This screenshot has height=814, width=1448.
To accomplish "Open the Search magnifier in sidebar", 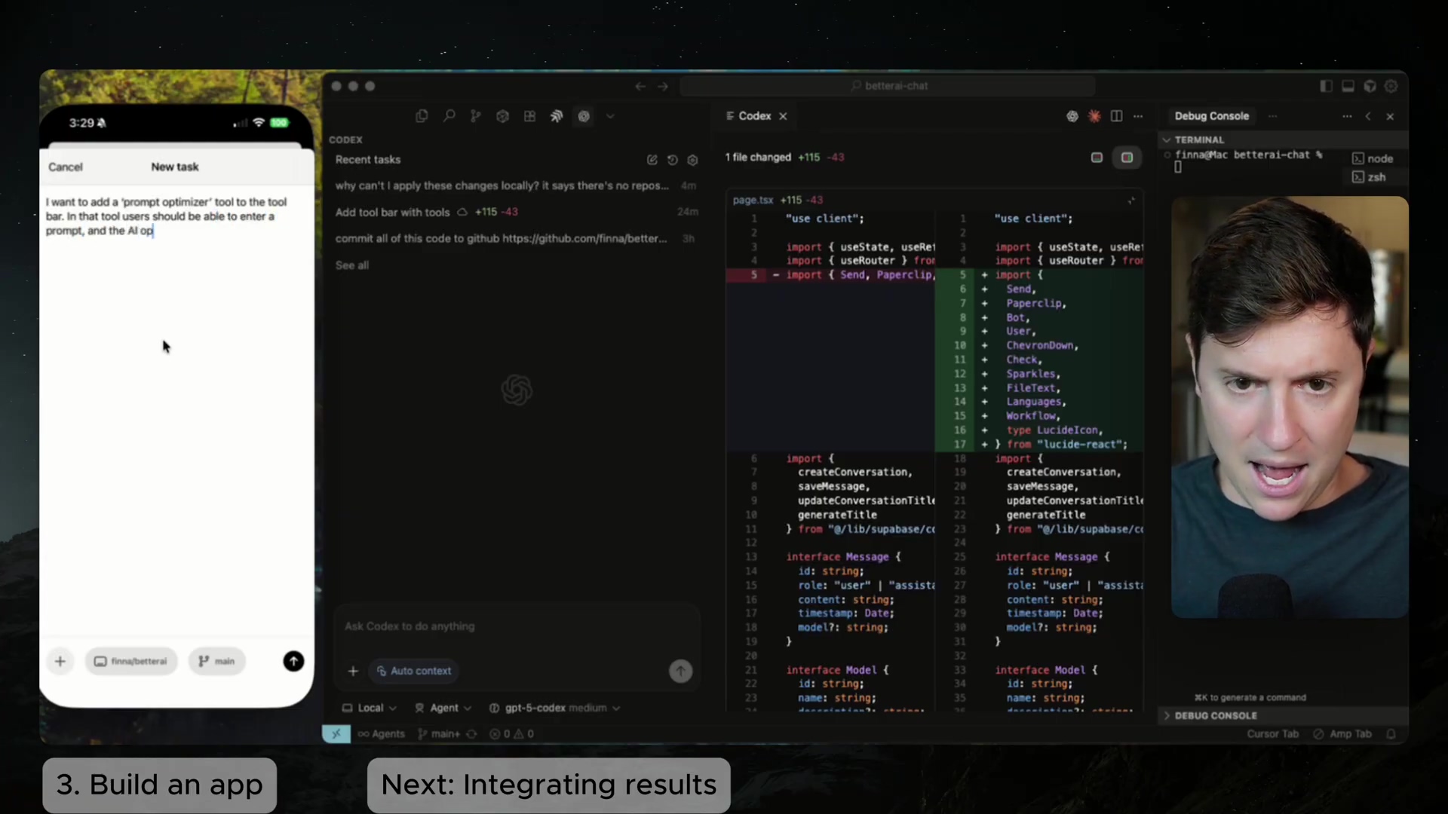I will point(449,116).
